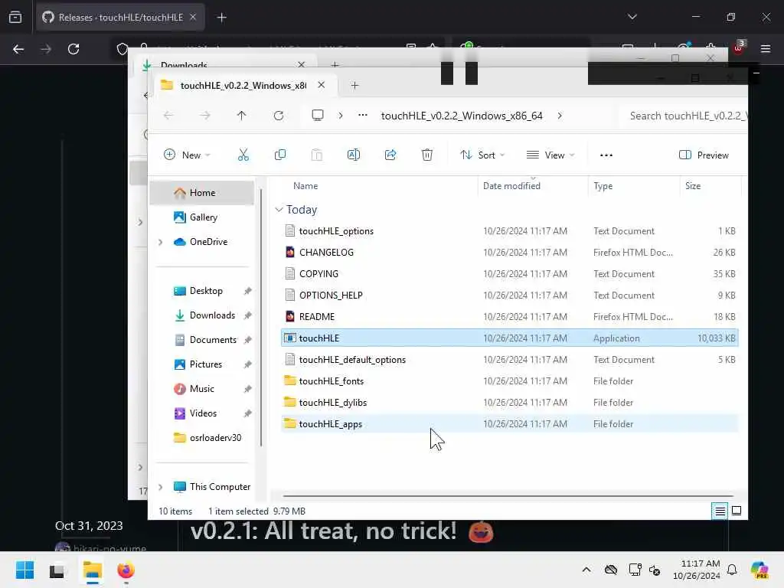The height and width of the screenshot is (588, 784).
Task: Click the horizontal scrollbar in file list
Action: click(507, 496)
